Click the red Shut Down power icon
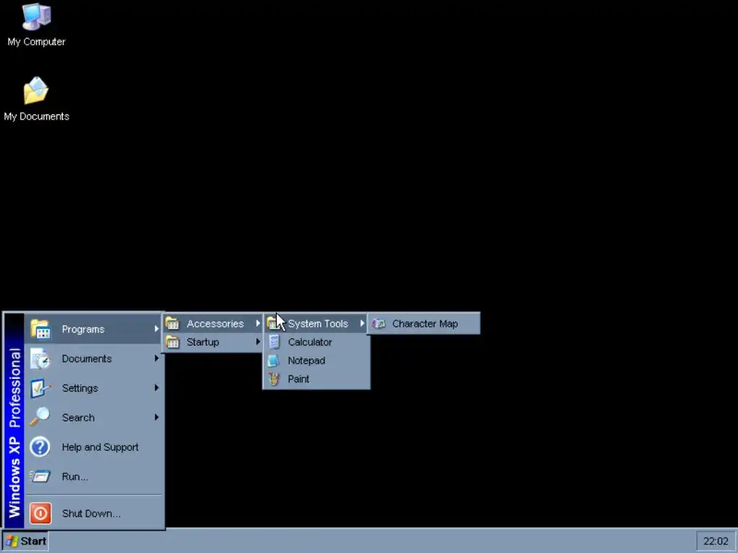Image resolution: width=738 pixels, height=553 pixels. tap(40, 513)
